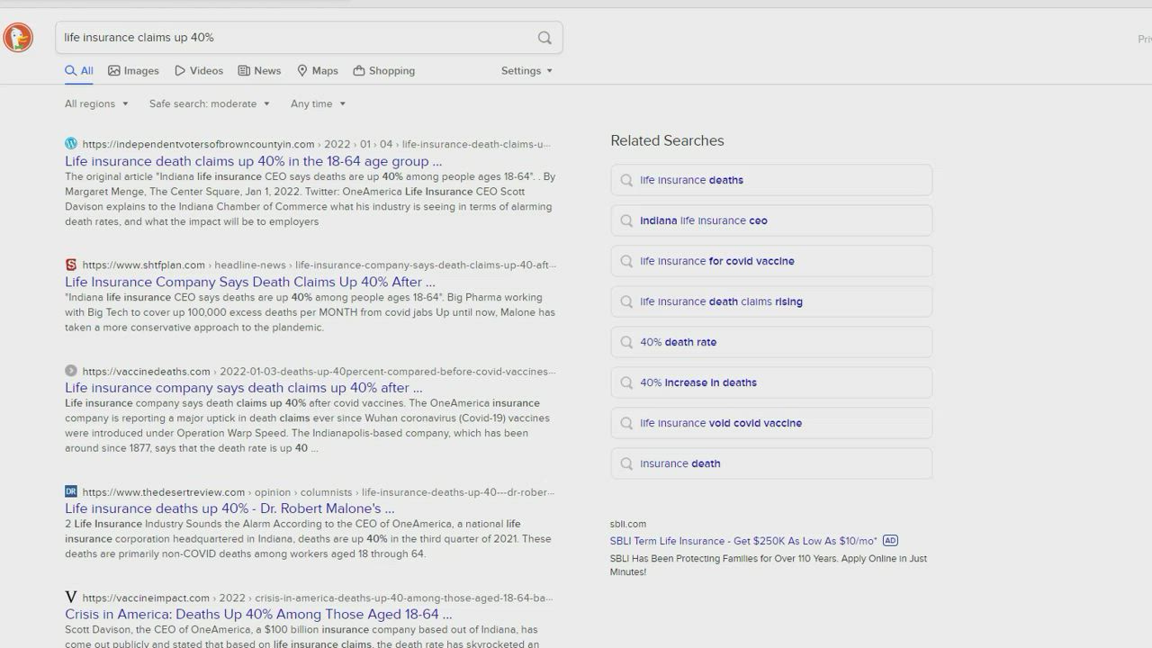Click the red SHTFplan favicon
This screenshot has width=1152, height=648.
click(71, 265)
